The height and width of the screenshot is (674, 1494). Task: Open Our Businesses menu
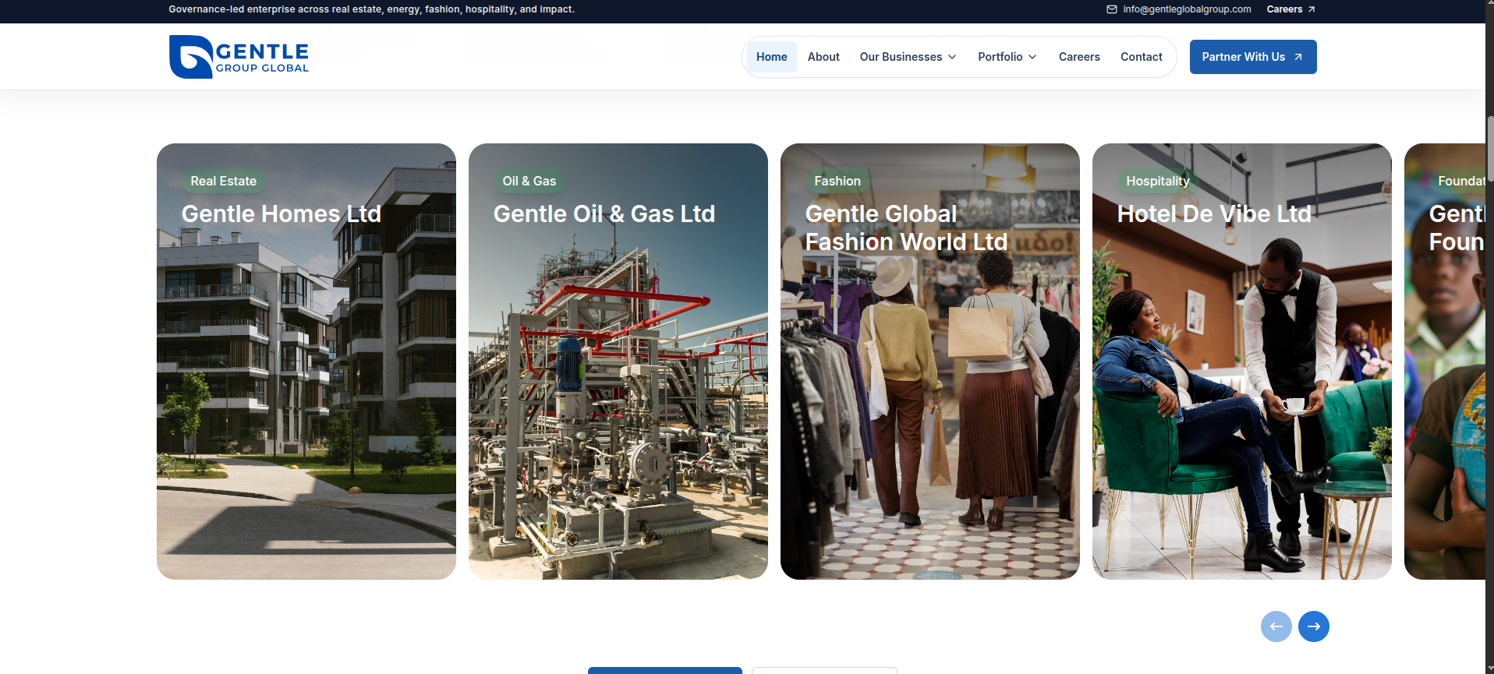pos(908,57)
